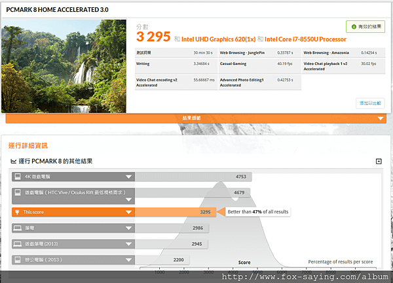The image size is (393, 283).
Task: Click the 2200 score bar value
Action: (x=178, y=259)
